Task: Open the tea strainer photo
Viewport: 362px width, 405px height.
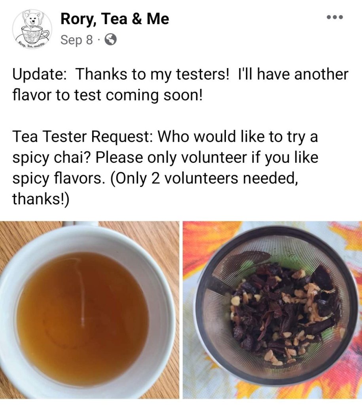Action: pos(273,310)
